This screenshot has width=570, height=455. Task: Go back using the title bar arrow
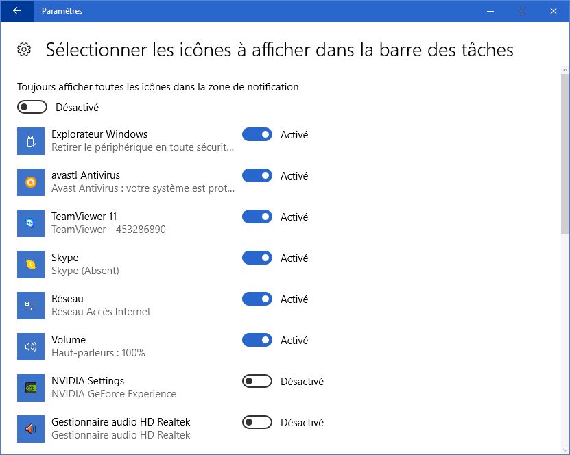tap(16, 11)
